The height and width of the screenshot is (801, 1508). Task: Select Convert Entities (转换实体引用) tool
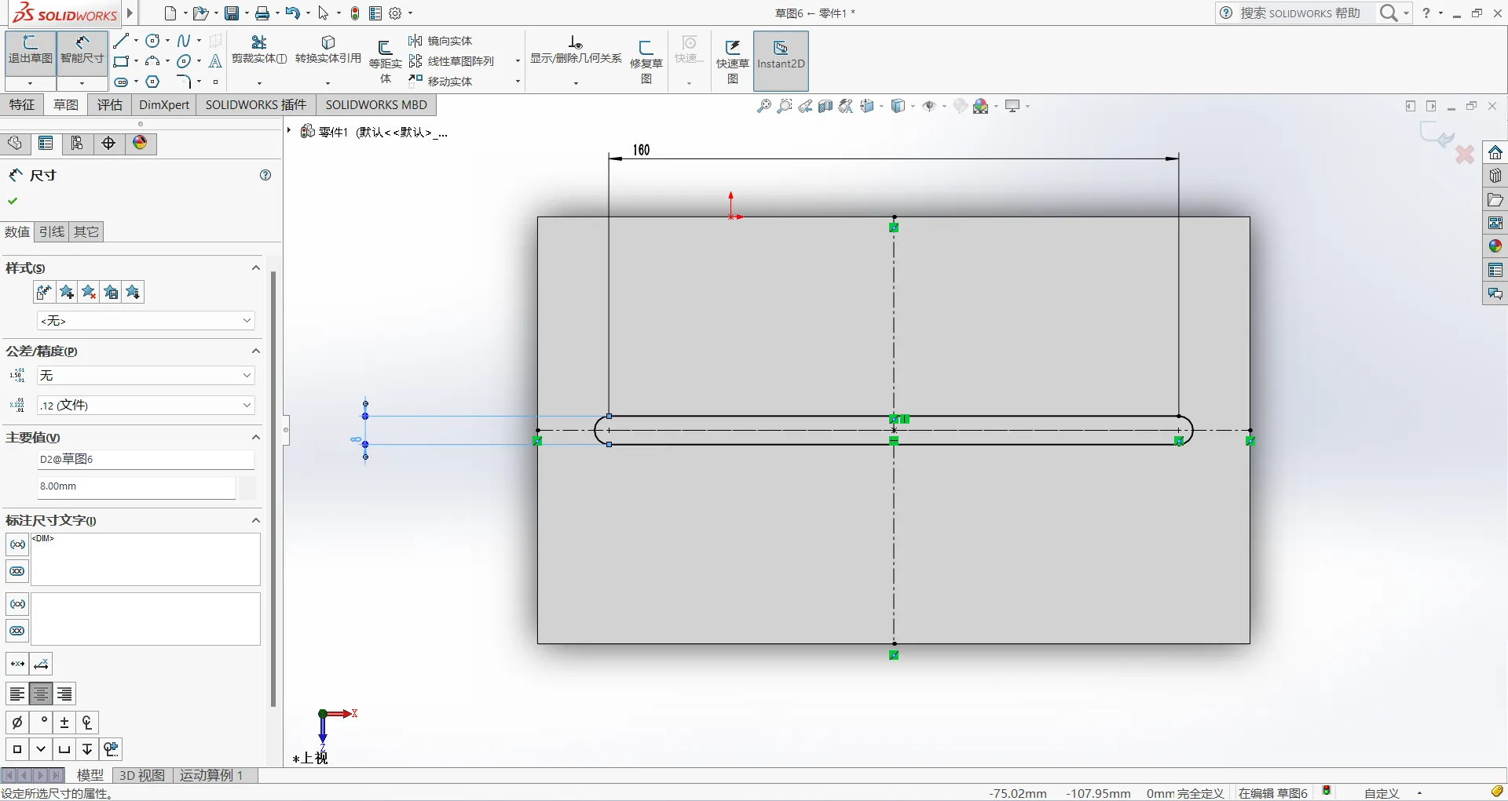pos(328,50)
